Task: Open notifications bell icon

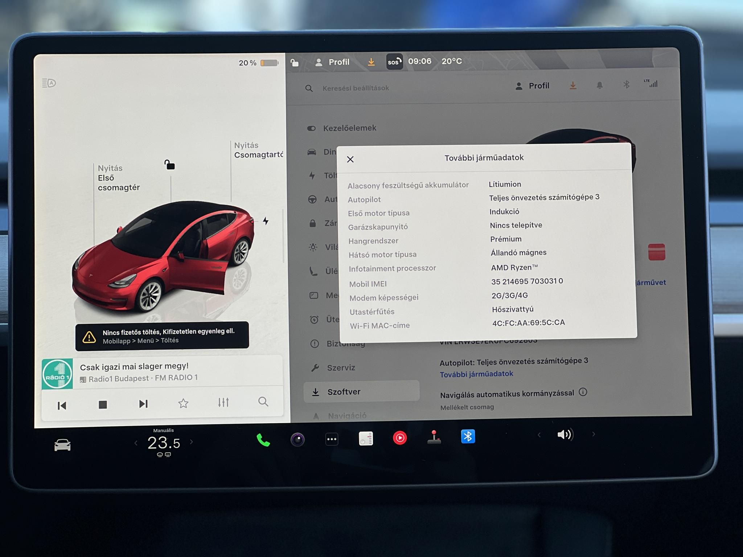Action: (x=600, y=85)
